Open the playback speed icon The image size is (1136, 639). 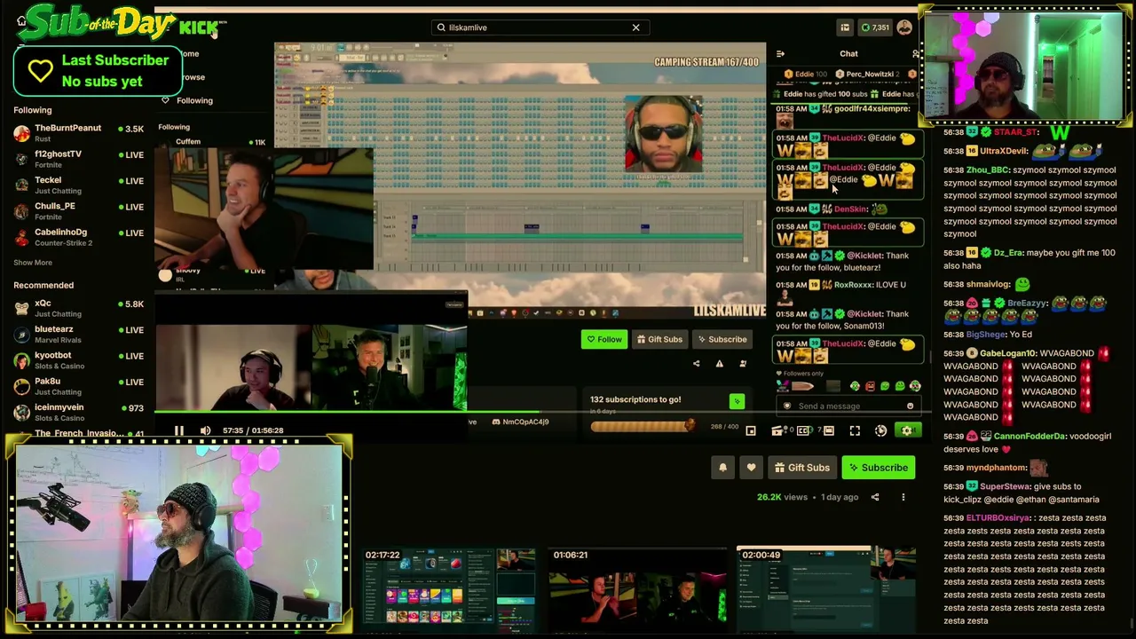click(880, 430)
